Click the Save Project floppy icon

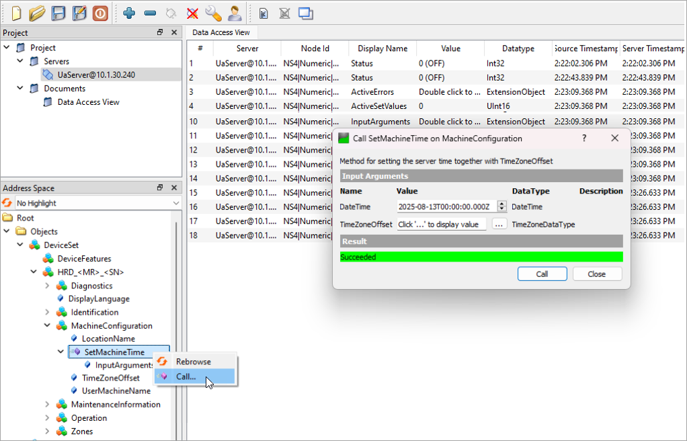(58, 13)
